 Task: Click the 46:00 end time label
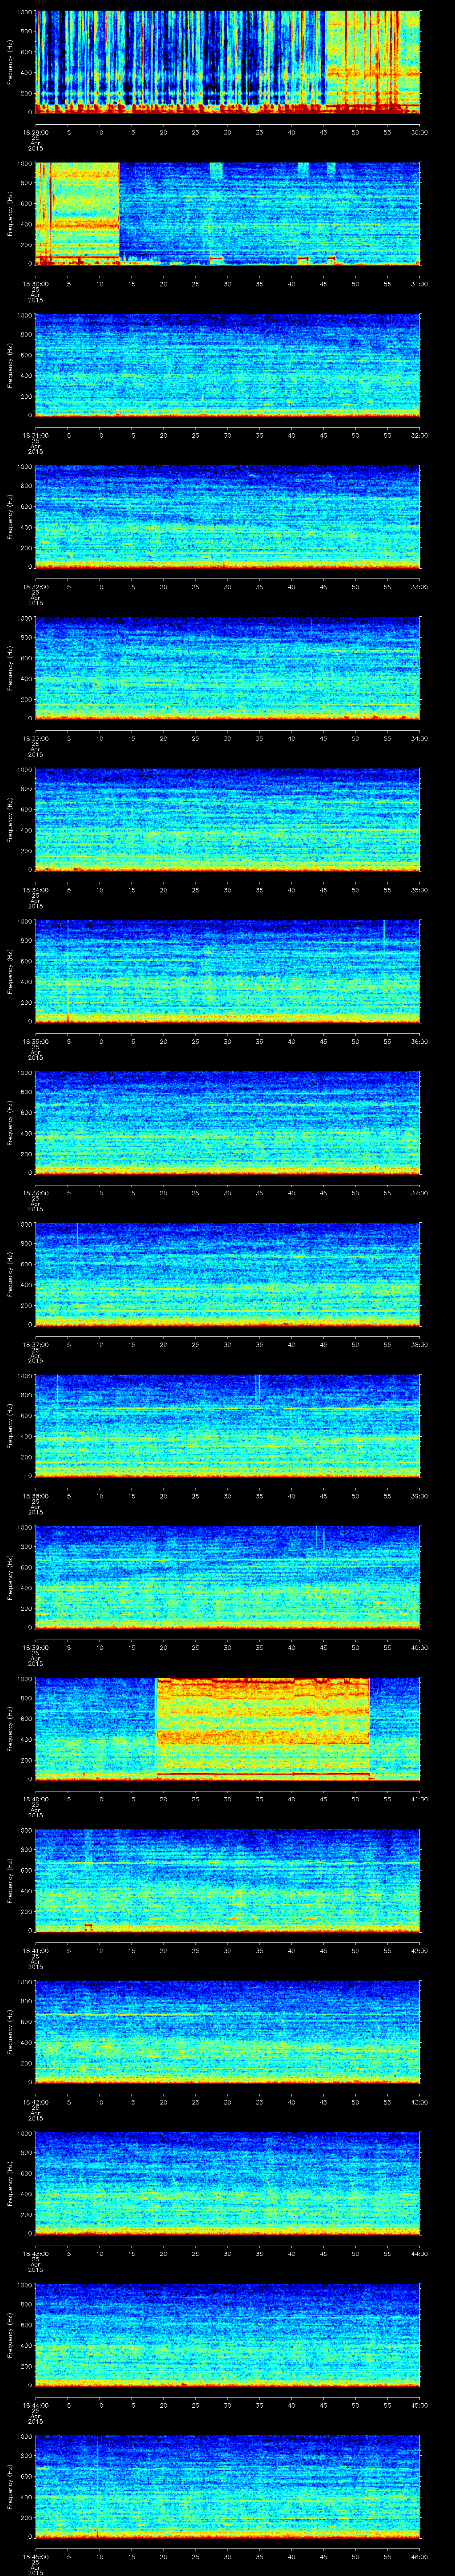click(x=420, y=2558)
